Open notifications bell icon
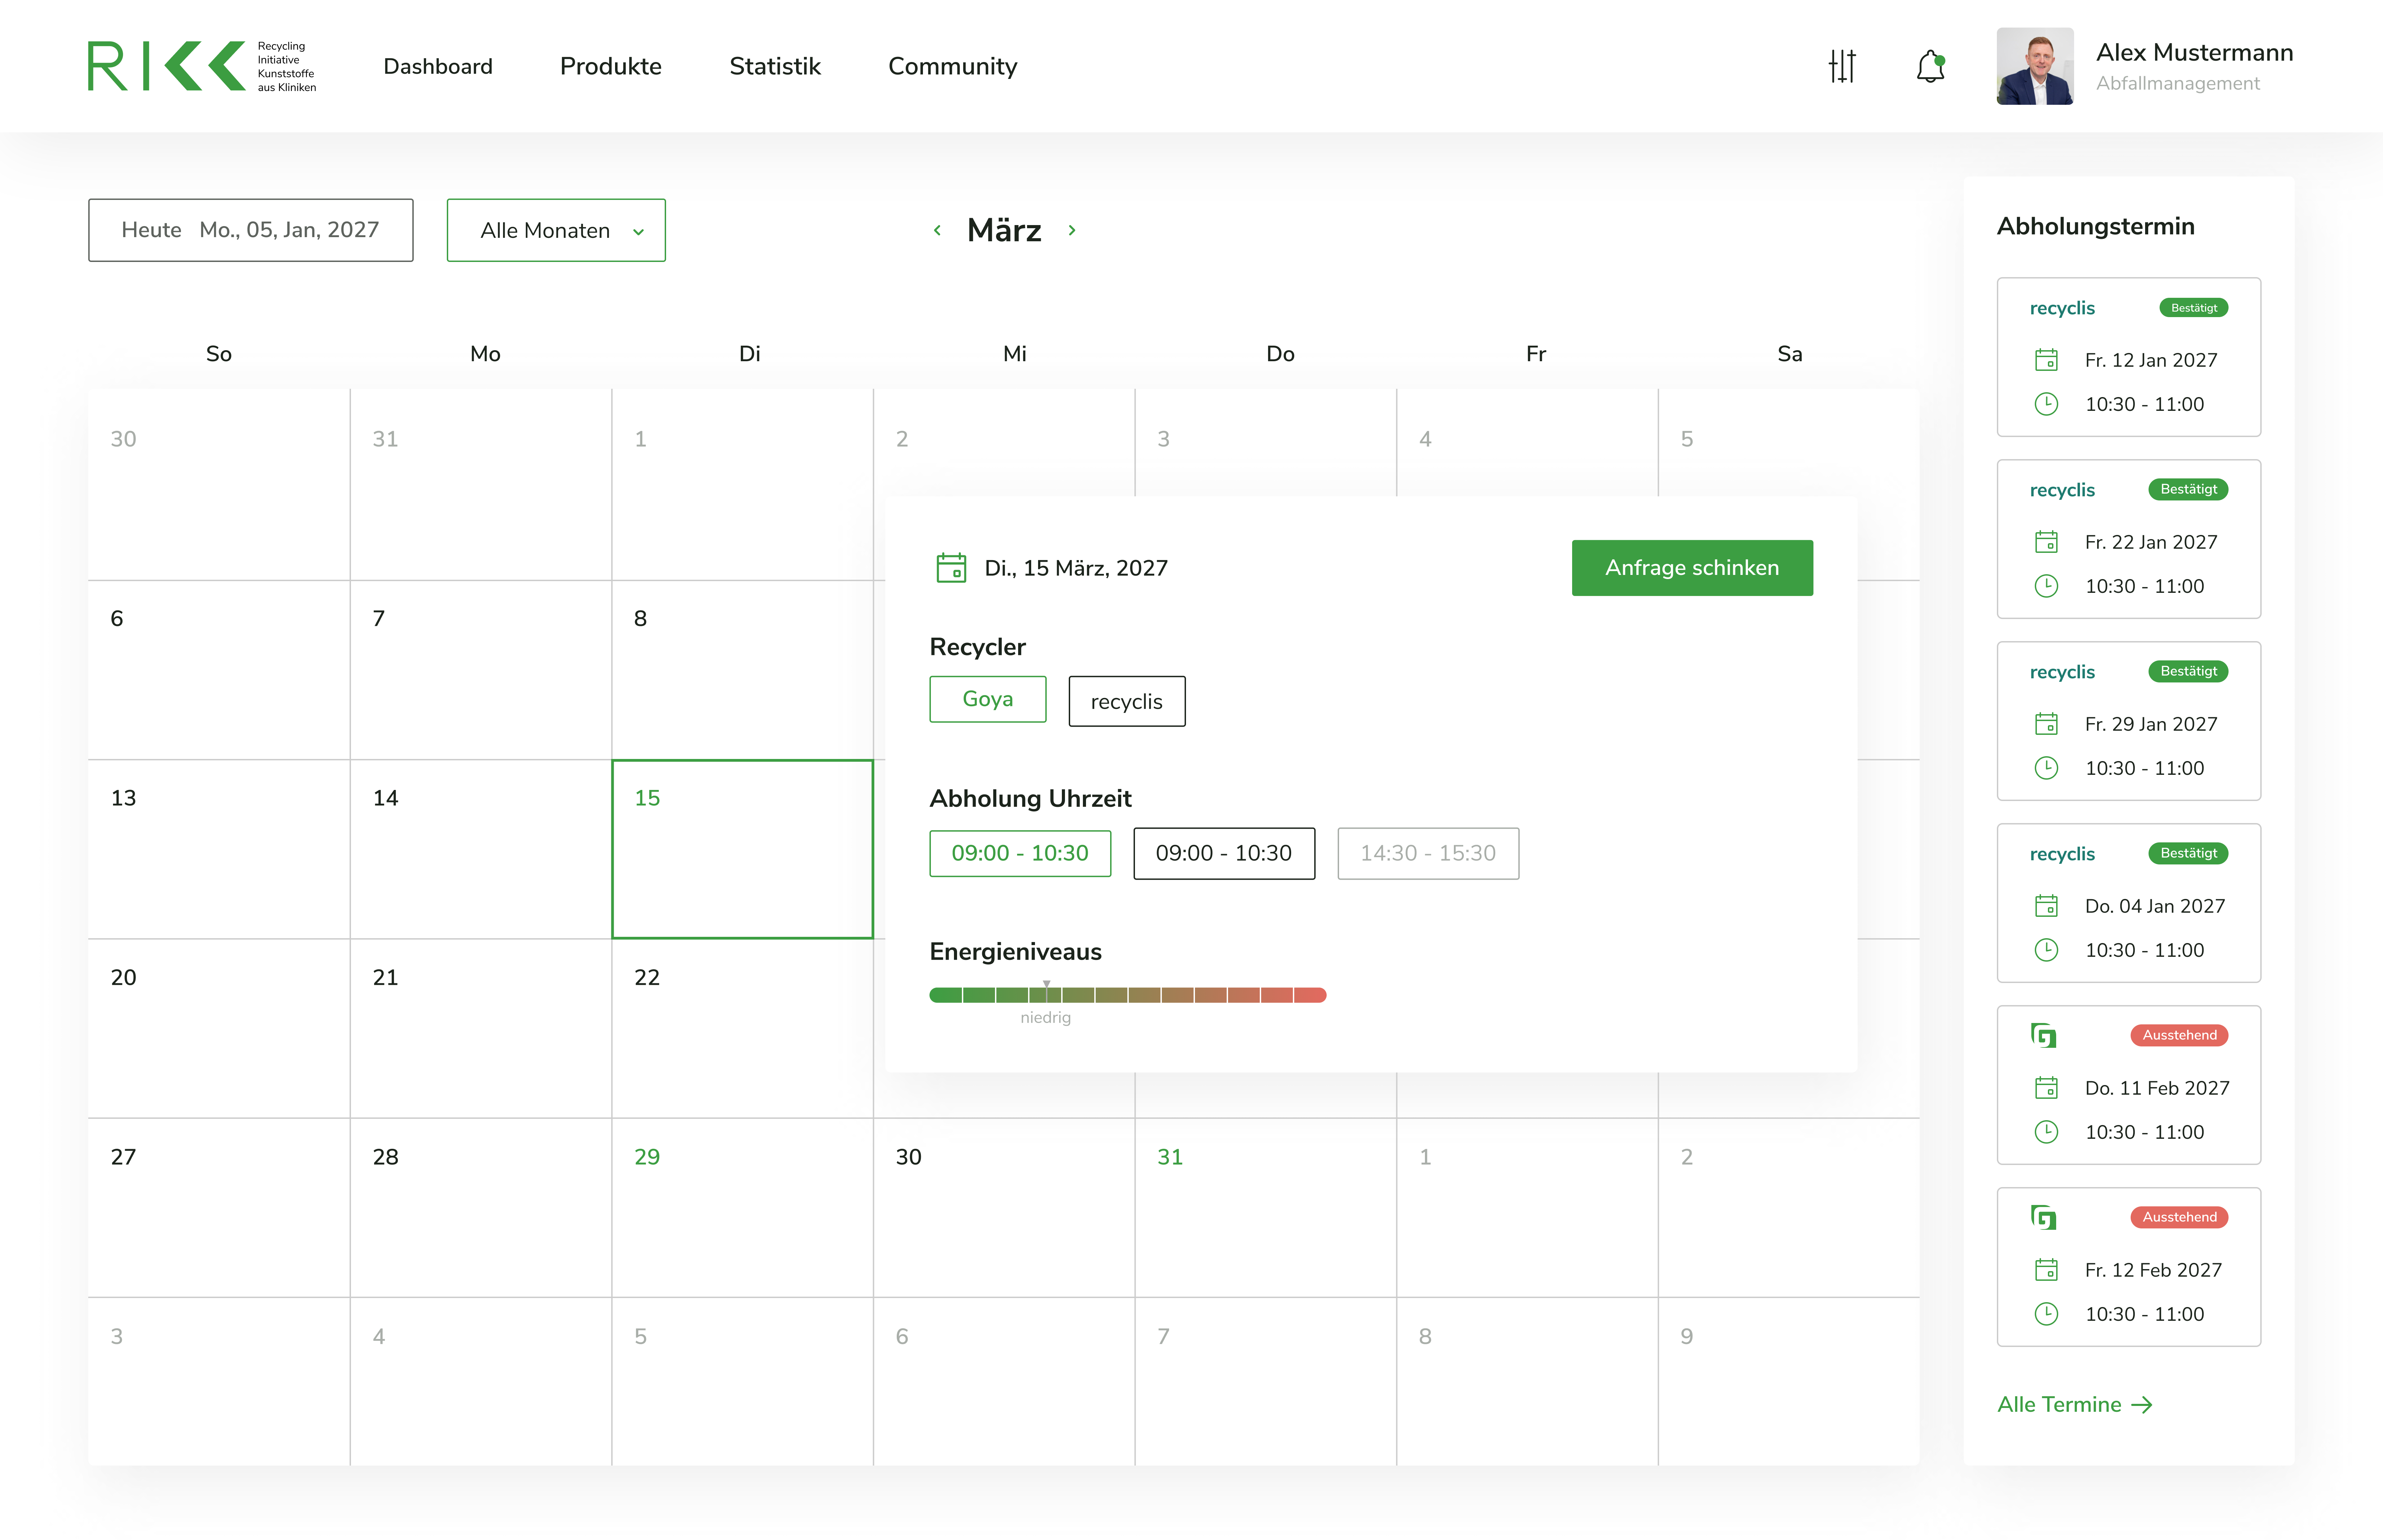This screenshot has width=2383, height=1540. (x=1931, y=66)
